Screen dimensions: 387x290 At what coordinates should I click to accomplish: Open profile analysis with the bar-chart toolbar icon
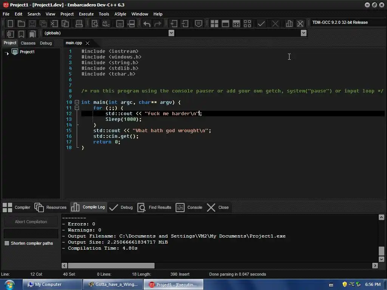pyautogui.click(x=289, y=24)
